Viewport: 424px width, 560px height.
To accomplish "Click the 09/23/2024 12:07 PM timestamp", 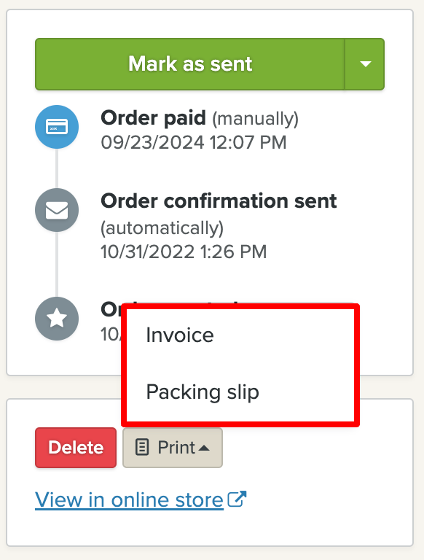I will click(x=194, y=142).
